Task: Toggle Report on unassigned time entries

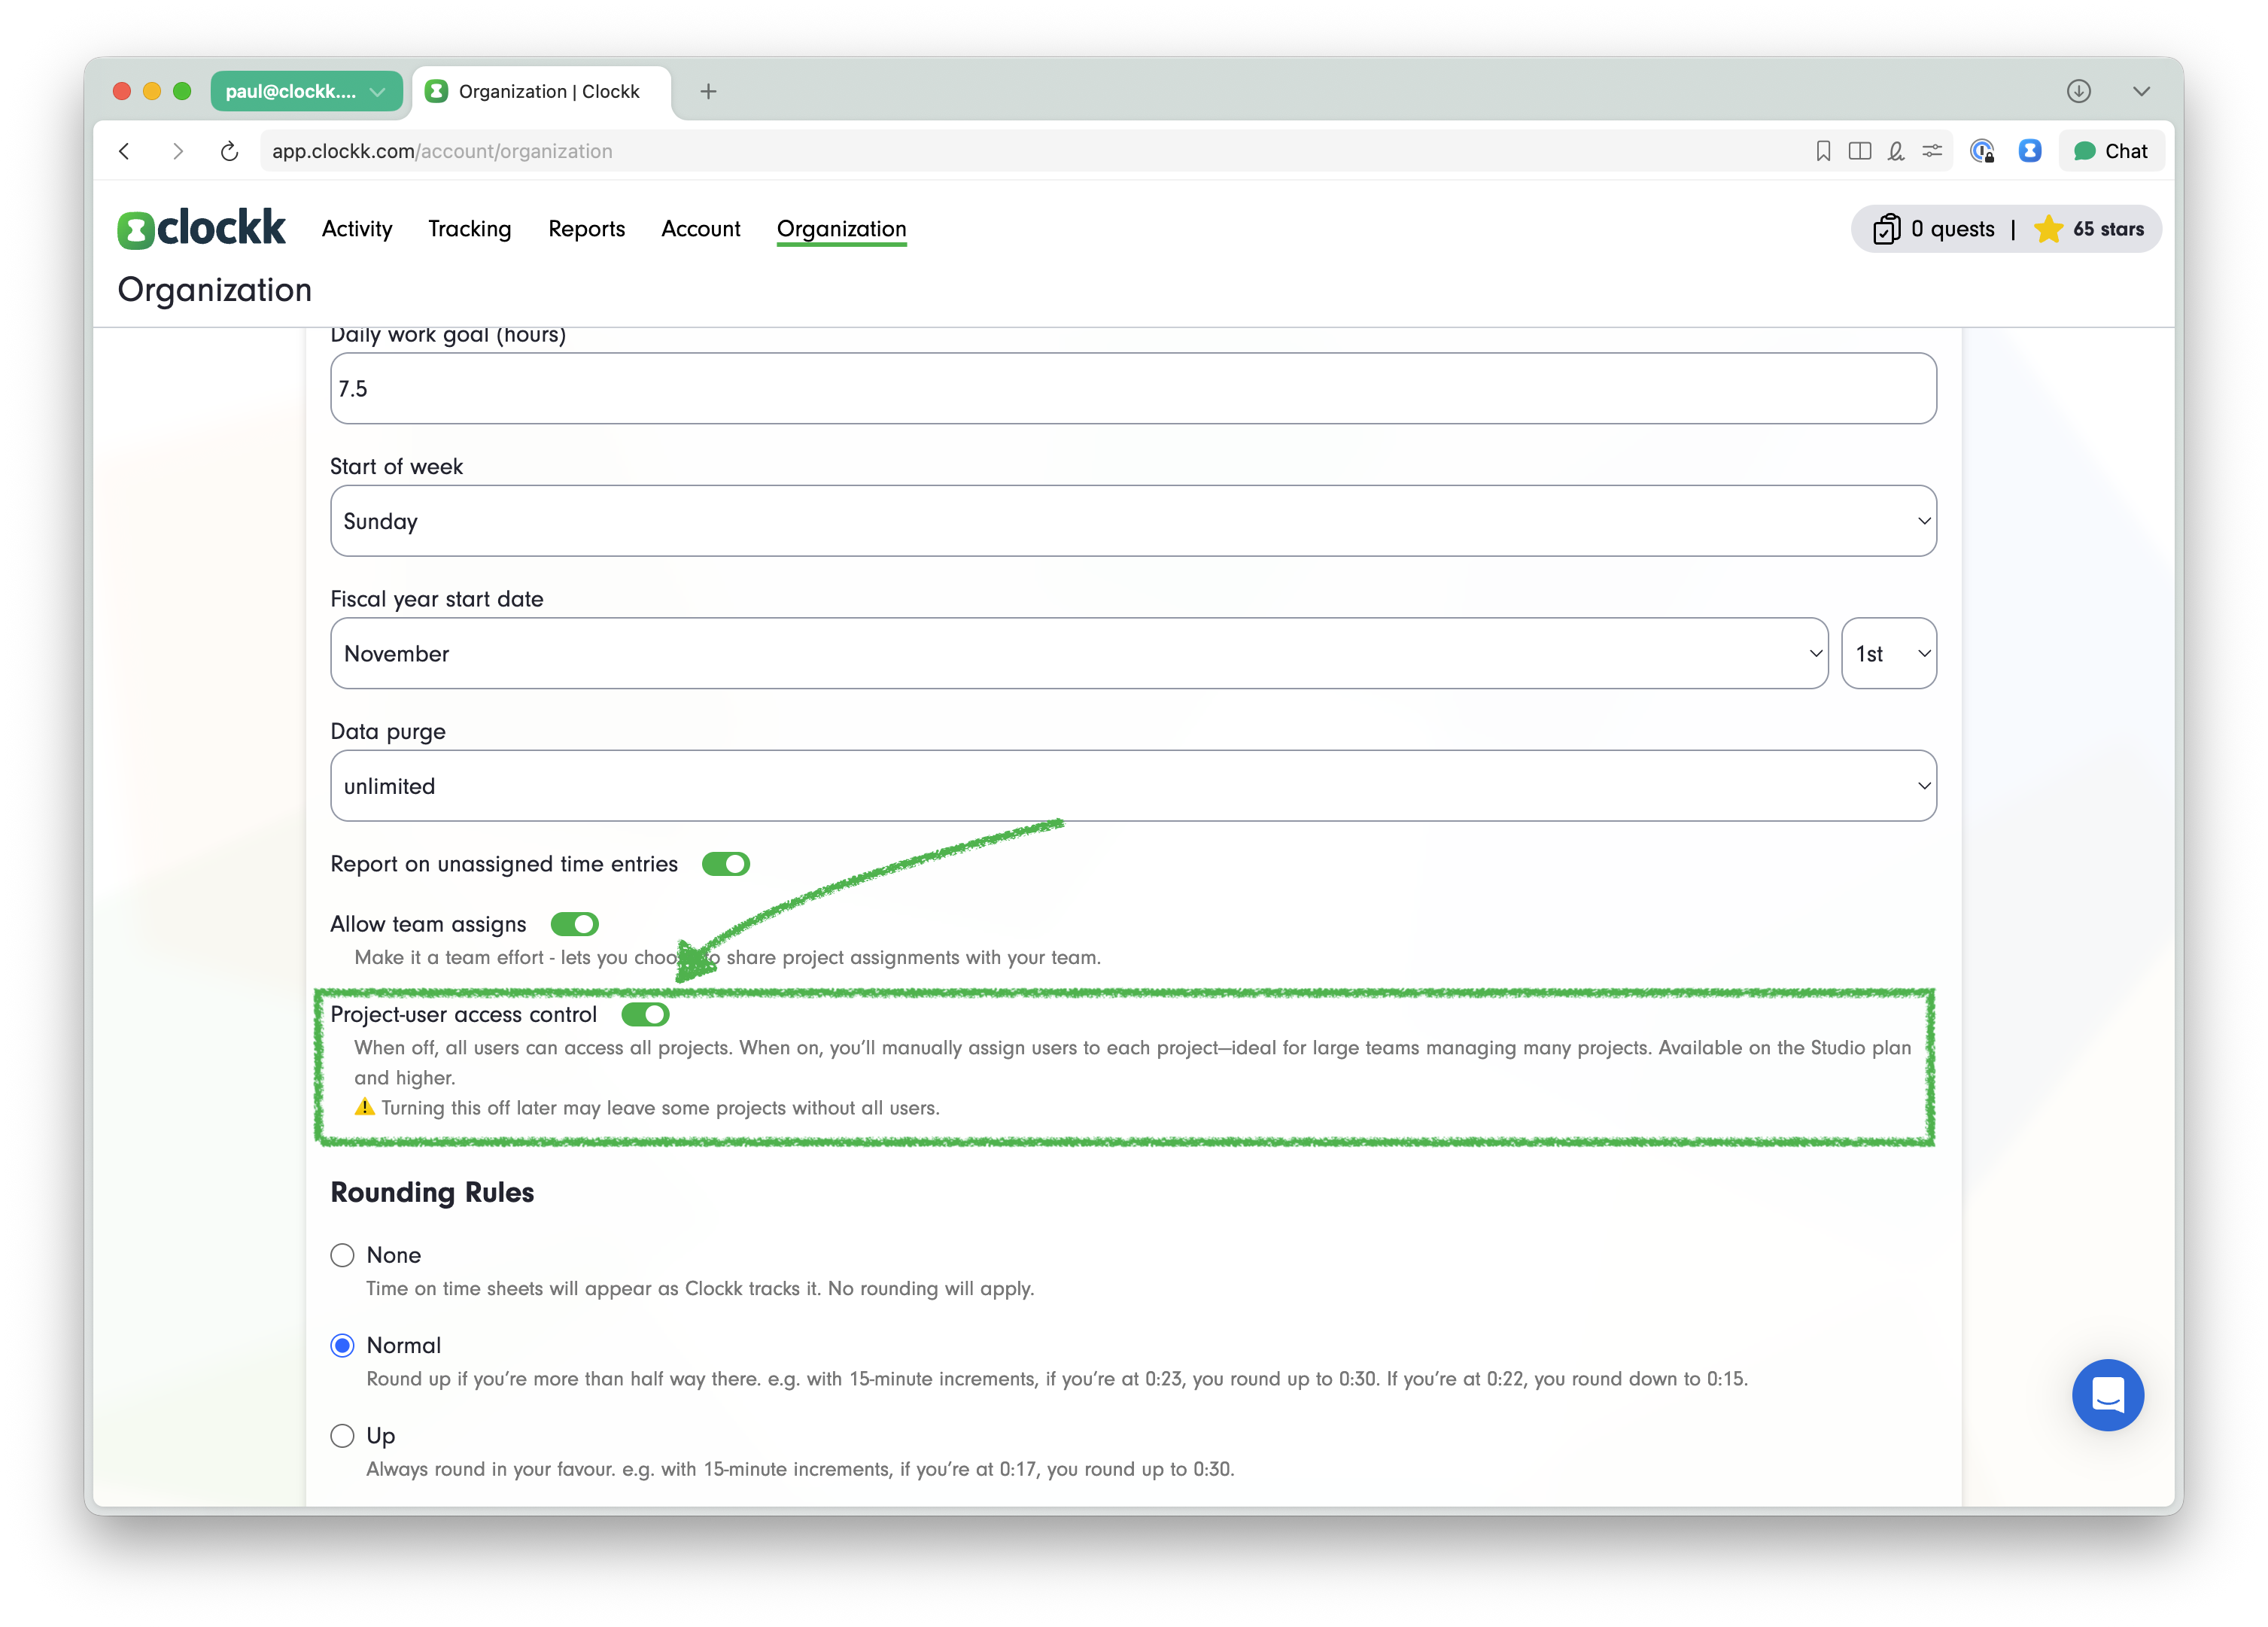Action: [725, 864]
